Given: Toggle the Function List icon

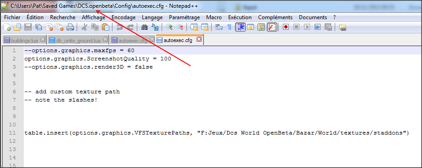Looking at the screenshot, I should click(272, 27).
